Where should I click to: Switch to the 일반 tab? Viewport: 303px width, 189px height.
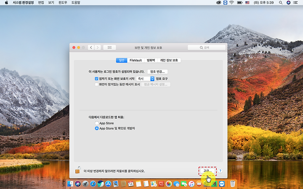[x=122, y=60]
